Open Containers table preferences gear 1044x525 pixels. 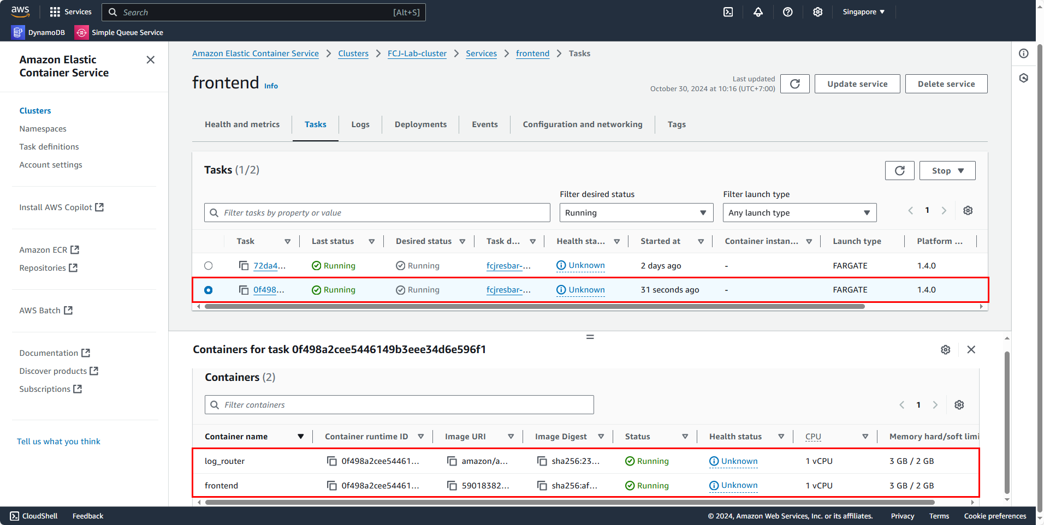click(x=959, y=405)
